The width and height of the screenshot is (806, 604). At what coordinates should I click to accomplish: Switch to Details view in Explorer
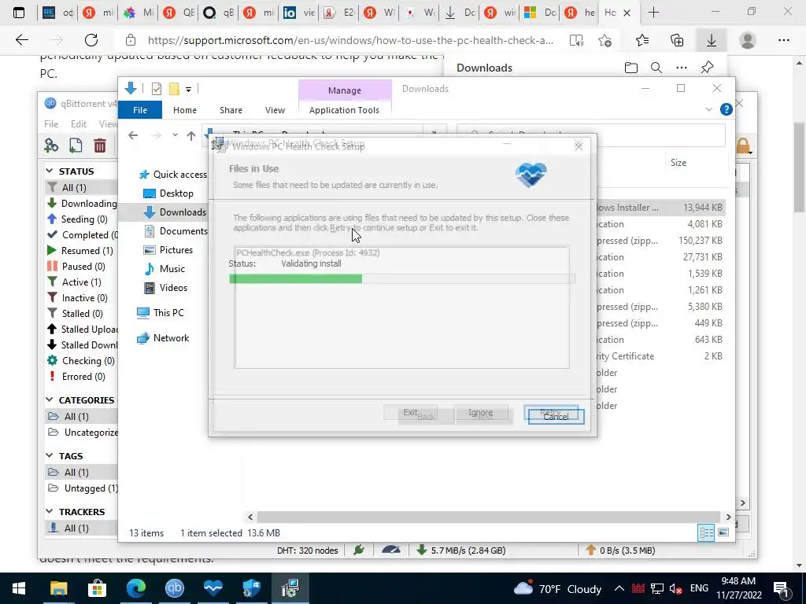pos(706,532)
